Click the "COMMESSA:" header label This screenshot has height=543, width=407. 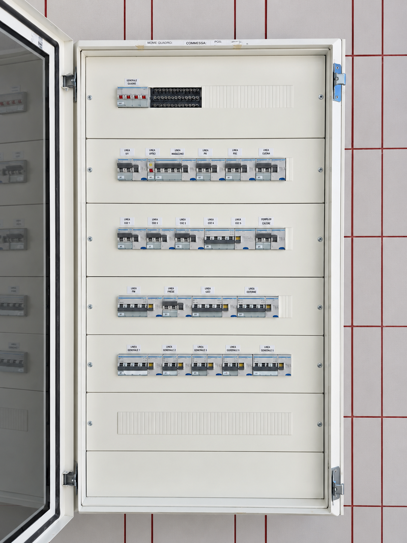click(196, 43)
